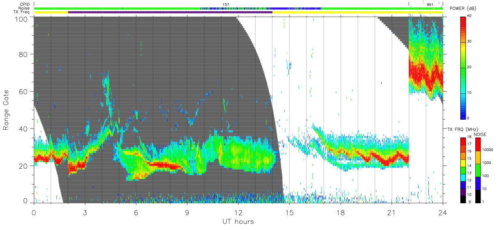Click the purple section of the TX Freq strip

[x=170, y=12]
